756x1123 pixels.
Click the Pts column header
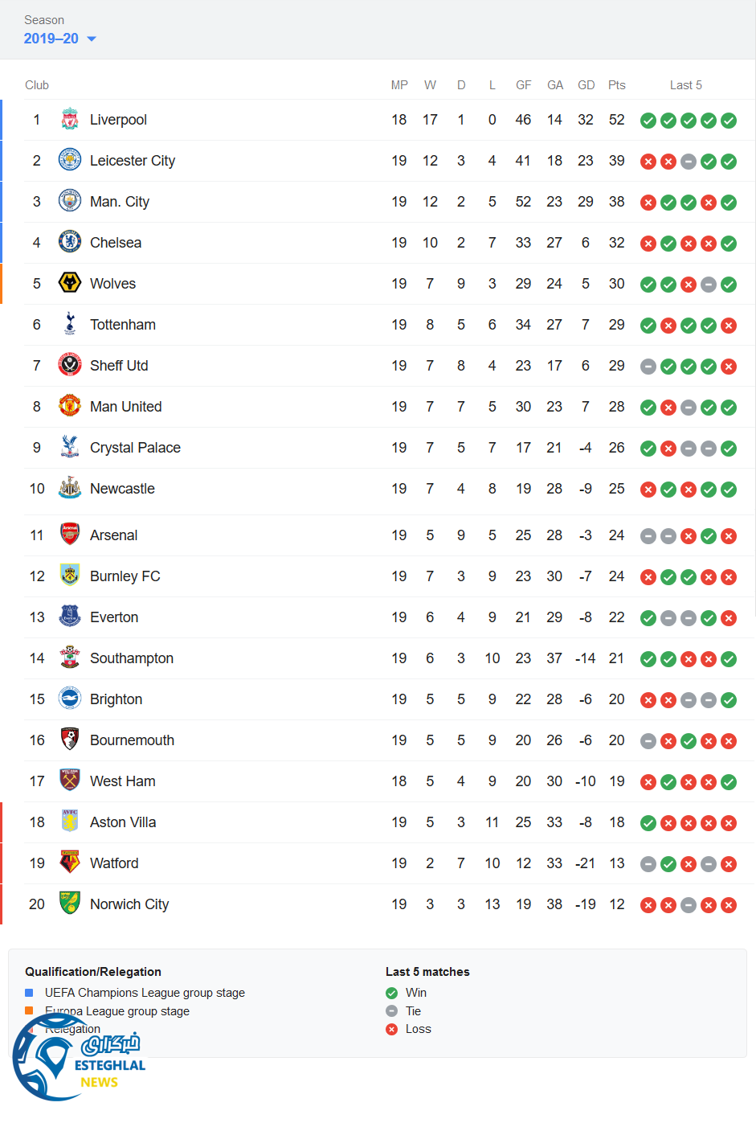[x=616, y=85]
